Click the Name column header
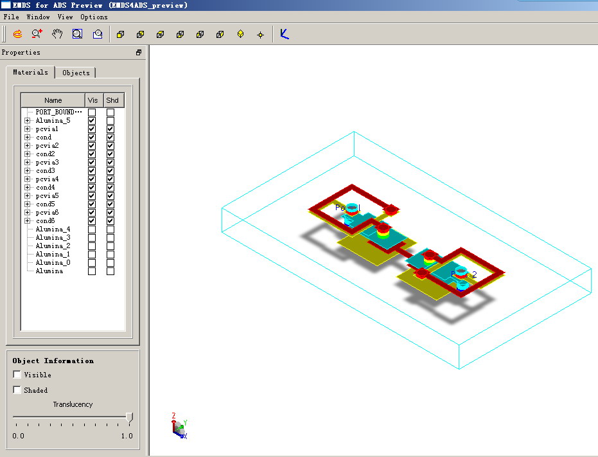598x457 pixels. pos(53,100)
